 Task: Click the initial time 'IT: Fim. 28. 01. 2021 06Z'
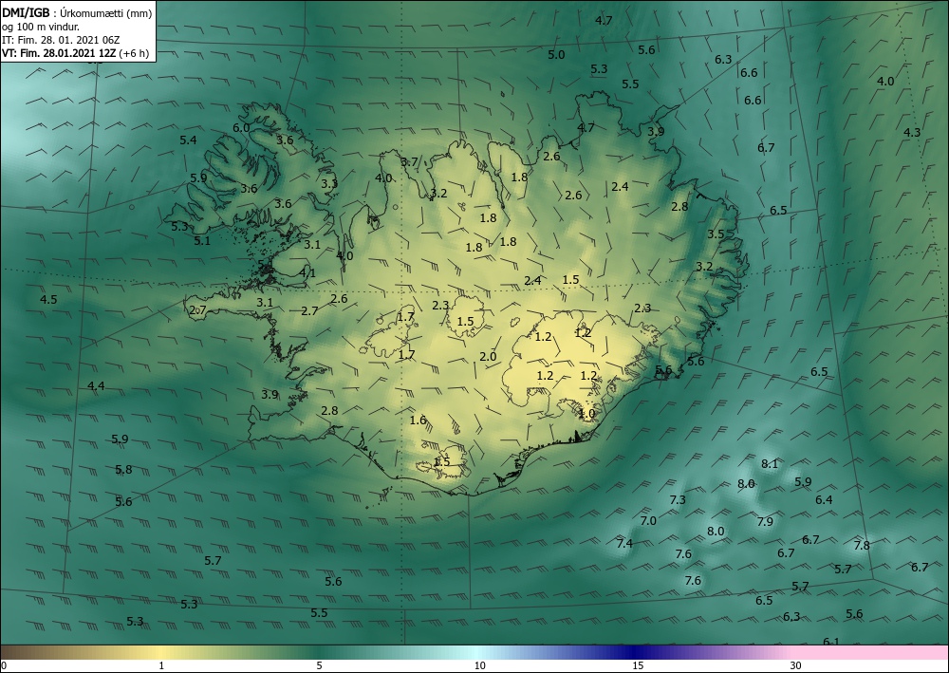click(x=61, y=39)
